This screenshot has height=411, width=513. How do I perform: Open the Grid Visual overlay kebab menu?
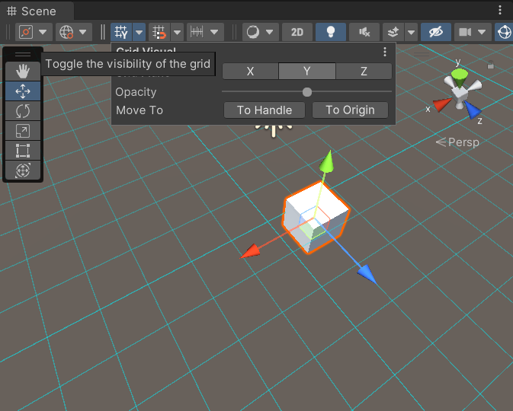(x=385, y=52)
